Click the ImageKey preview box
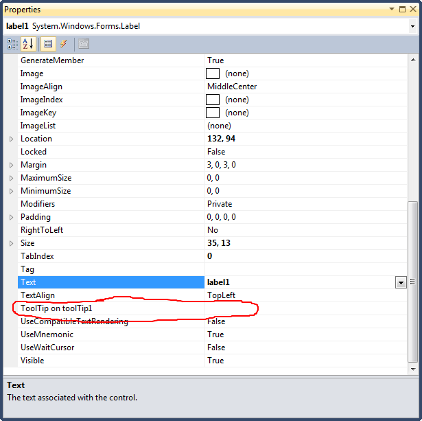422x421 pixels. (x=213, y=113)
